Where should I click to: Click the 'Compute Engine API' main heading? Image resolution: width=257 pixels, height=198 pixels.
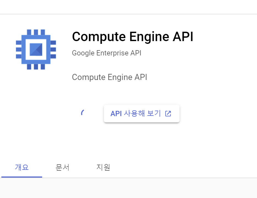[132, 37]
